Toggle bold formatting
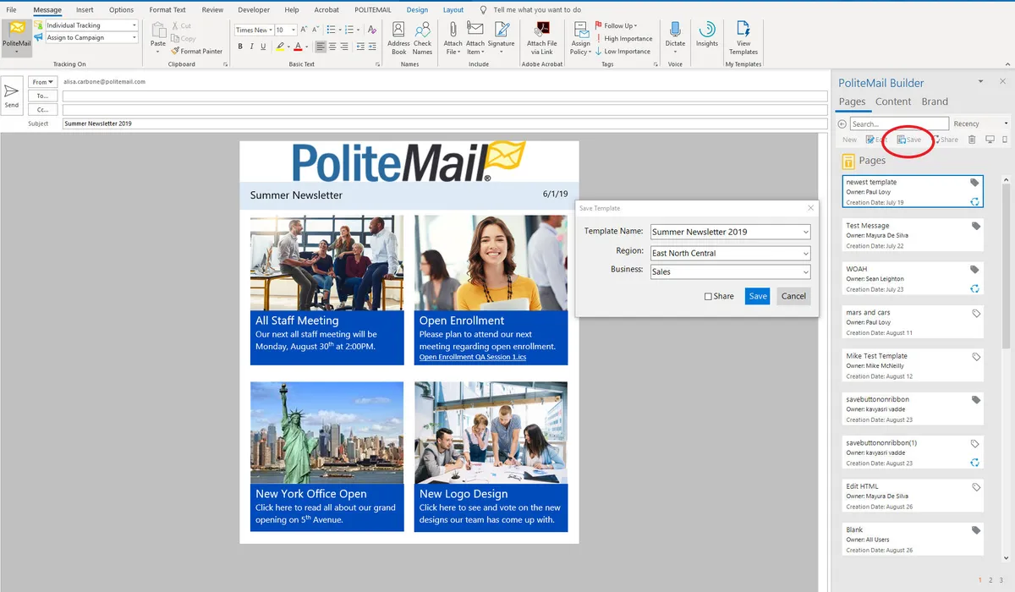Screen dimensions: 1015x592 [240, 47]
